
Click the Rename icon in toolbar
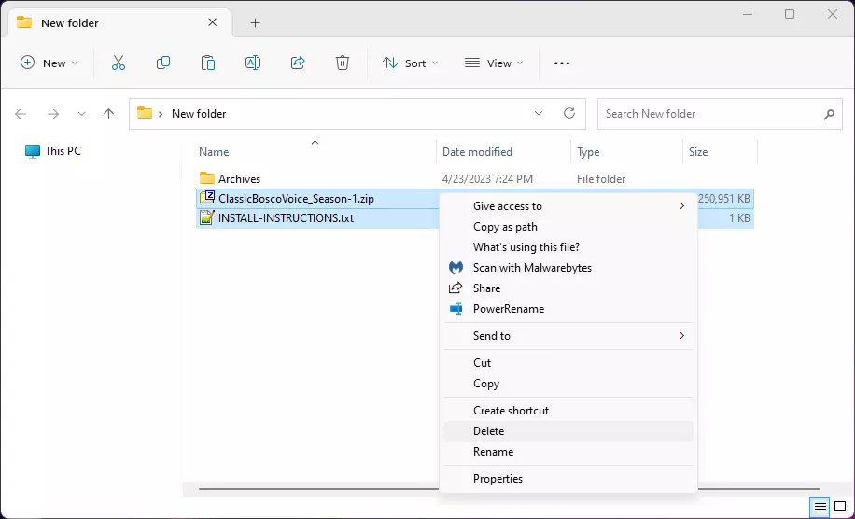pyautogui.click(x=253, y=63)
